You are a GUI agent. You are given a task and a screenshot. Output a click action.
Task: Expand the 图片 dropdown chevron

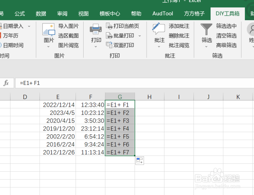click(48, 46)
